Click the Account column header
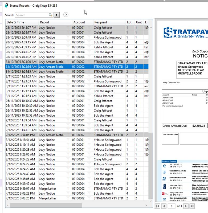 point(82,22)
